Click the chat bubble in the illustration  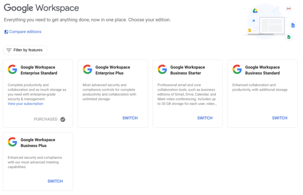click(x=275, y=11)
